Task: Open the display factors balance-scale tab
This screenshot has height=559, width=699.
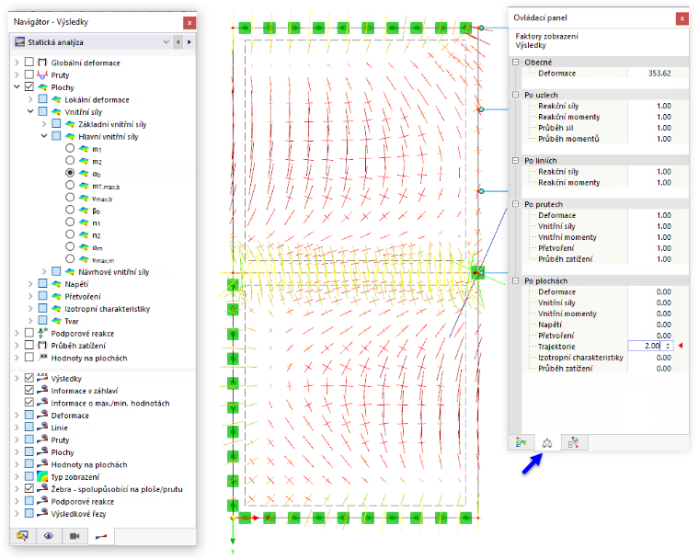Action: pos(547,442)
